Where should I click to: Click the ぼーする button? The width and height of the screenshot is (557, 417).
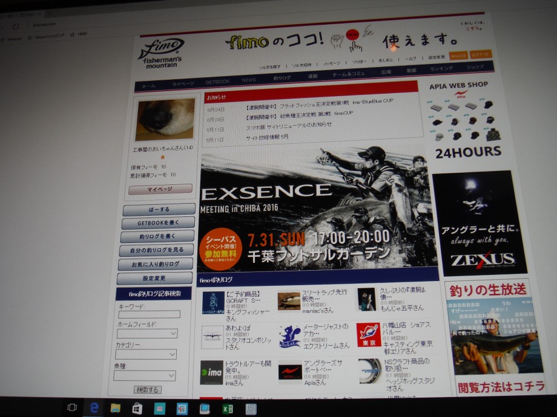pos(159,209)
